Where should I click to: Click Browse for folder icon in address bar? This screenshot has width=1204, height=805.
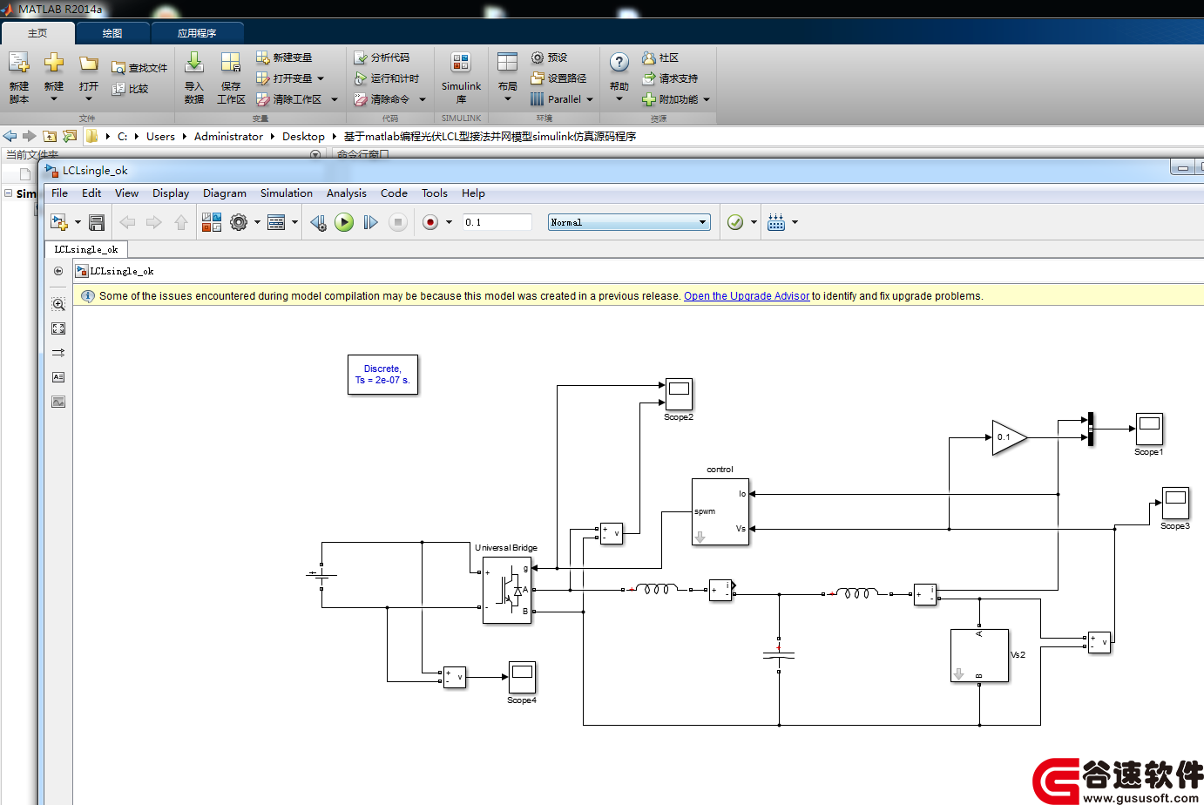69,136
